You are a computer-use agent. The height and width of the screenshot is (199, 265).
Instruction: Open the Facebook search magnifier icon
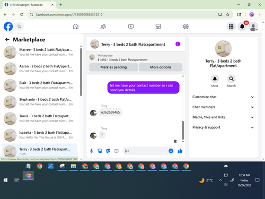tap(19, 27)
